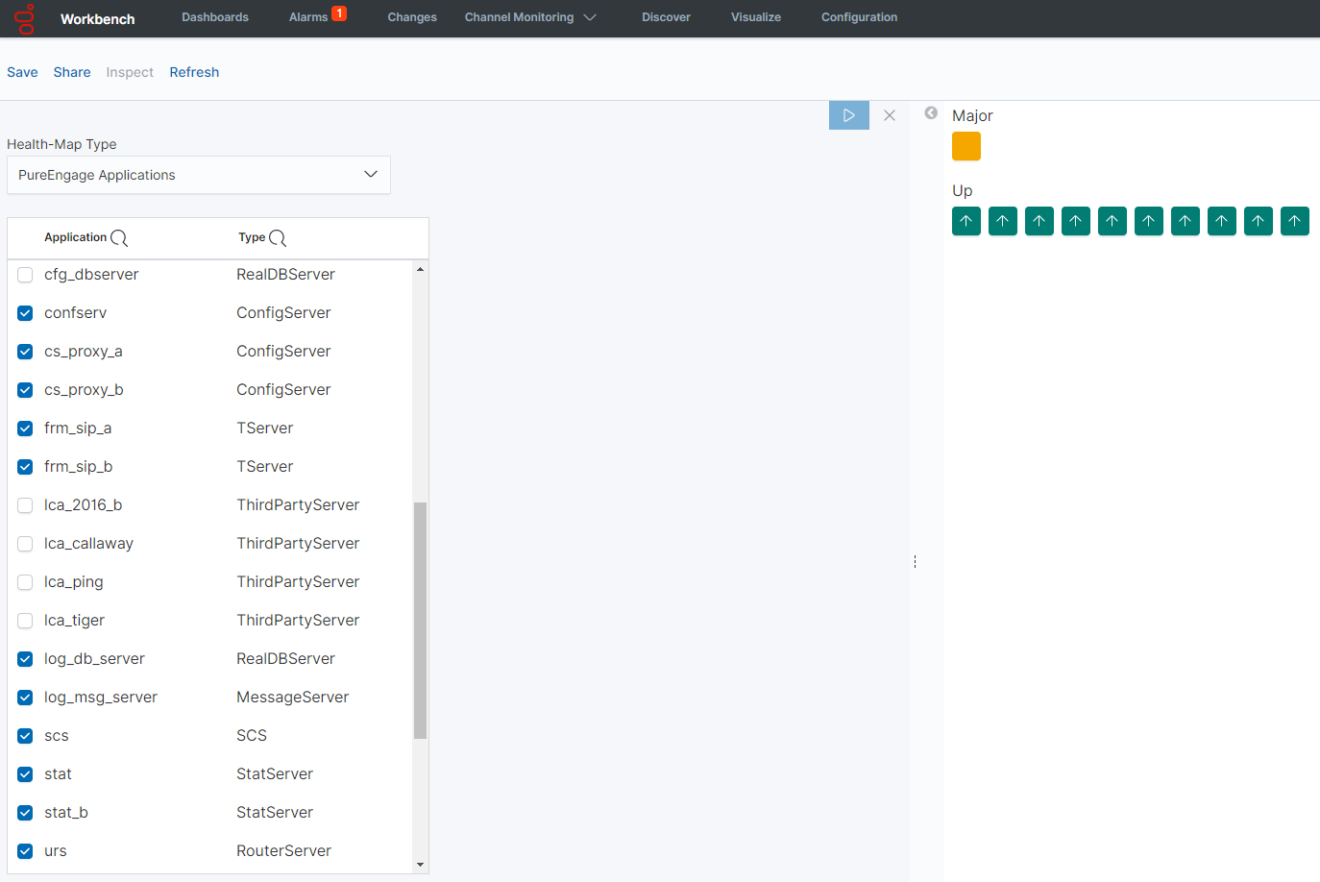This screenshot has height=882, width=1320.
Task: Click the log_msg_server application name
Action: (x=101, y=698)
